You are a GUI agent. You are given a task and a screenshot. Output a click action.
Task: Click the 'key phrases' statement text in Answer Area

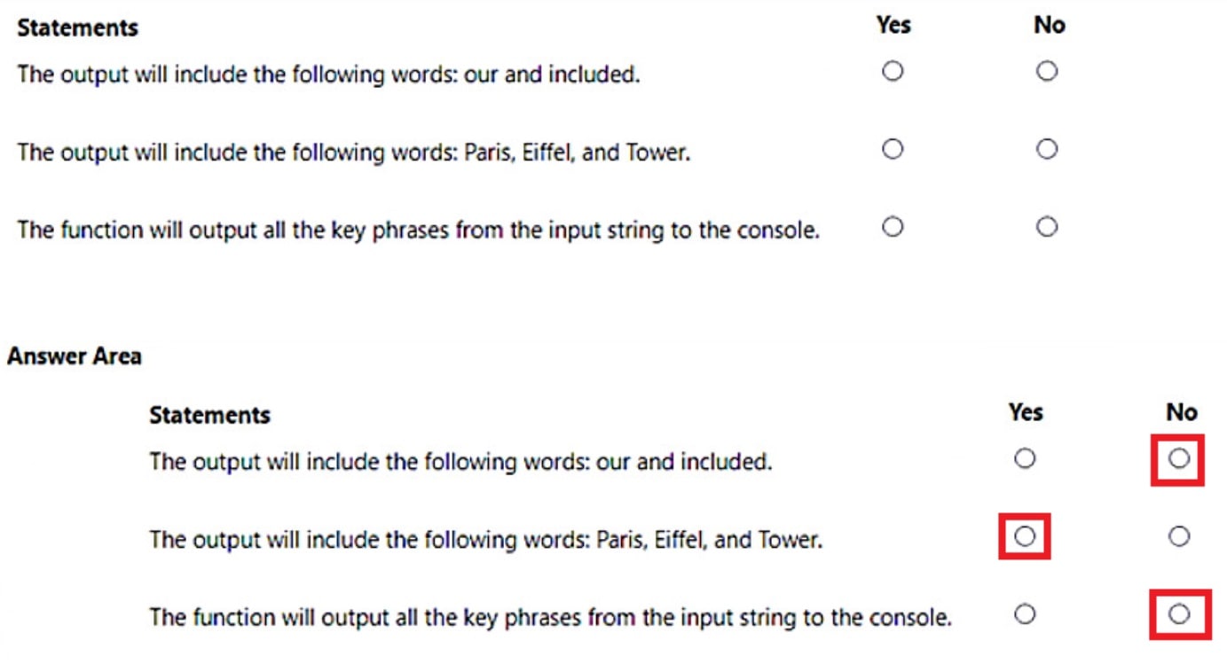(x=550, y=617)
